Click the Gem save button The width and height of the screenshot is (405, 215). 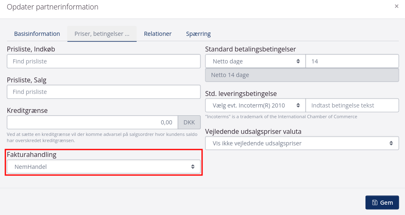[382, 203]
